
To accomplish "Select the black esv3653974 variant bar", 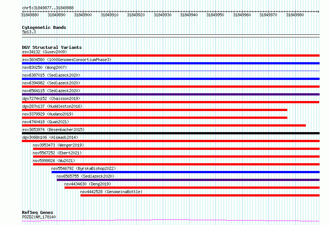I will click(171, 133).
